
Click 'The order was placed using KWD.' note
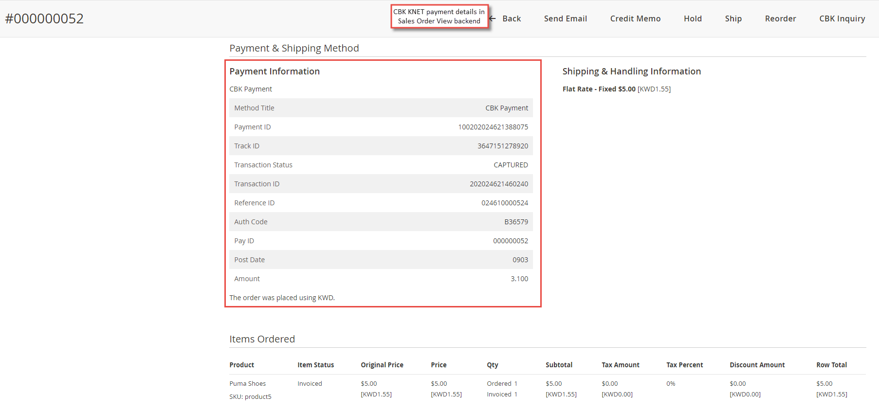coord(282,298)
